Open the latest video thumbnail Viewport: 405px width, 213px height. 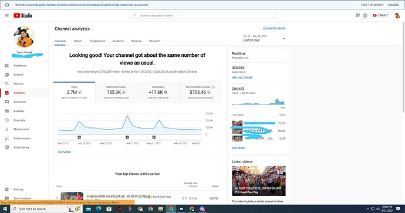(258, 181)
